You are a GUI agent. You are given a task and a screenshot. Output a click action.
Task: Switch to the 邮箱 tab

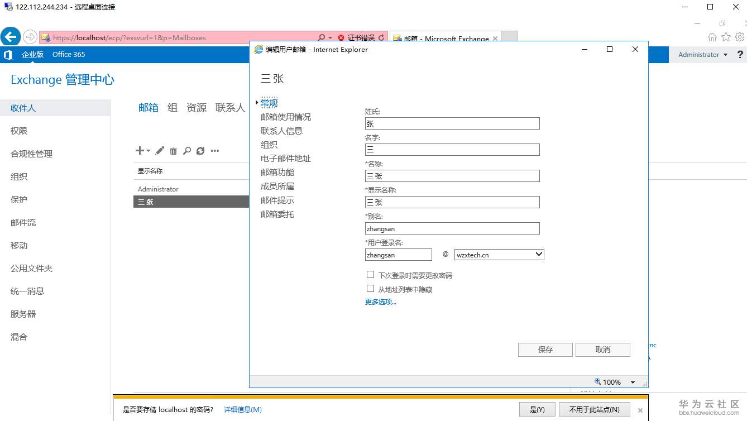tap(149, 108)
